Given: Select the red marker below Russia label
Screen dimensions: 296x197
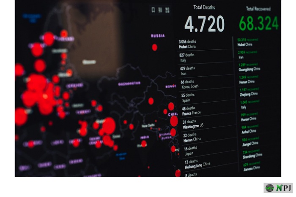Looking at the screenshot, I should click(x=155, y=47).
